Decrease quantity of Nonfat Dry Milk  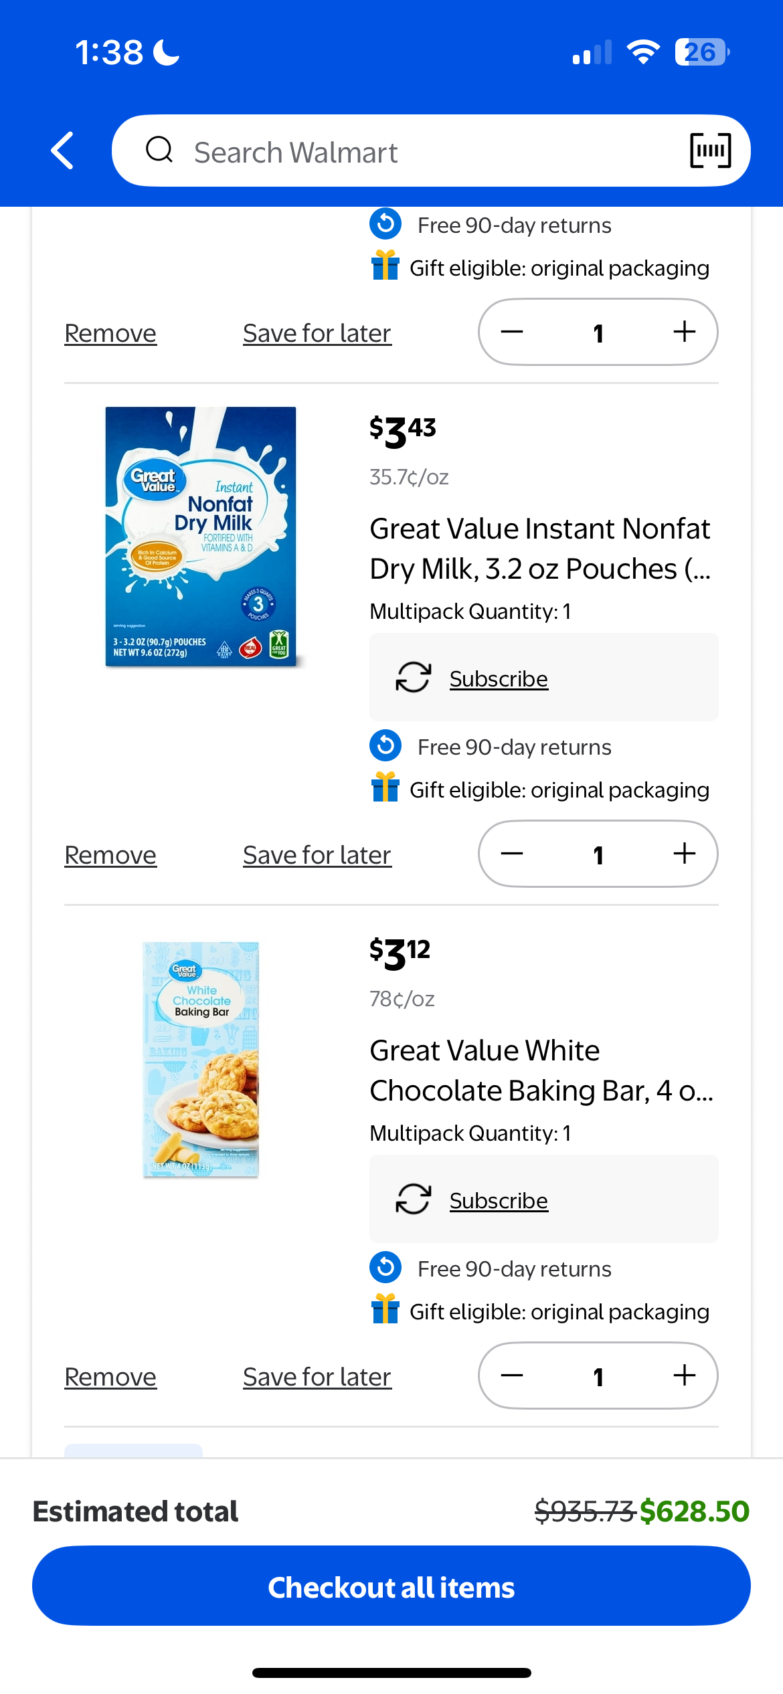pos(512,854)
